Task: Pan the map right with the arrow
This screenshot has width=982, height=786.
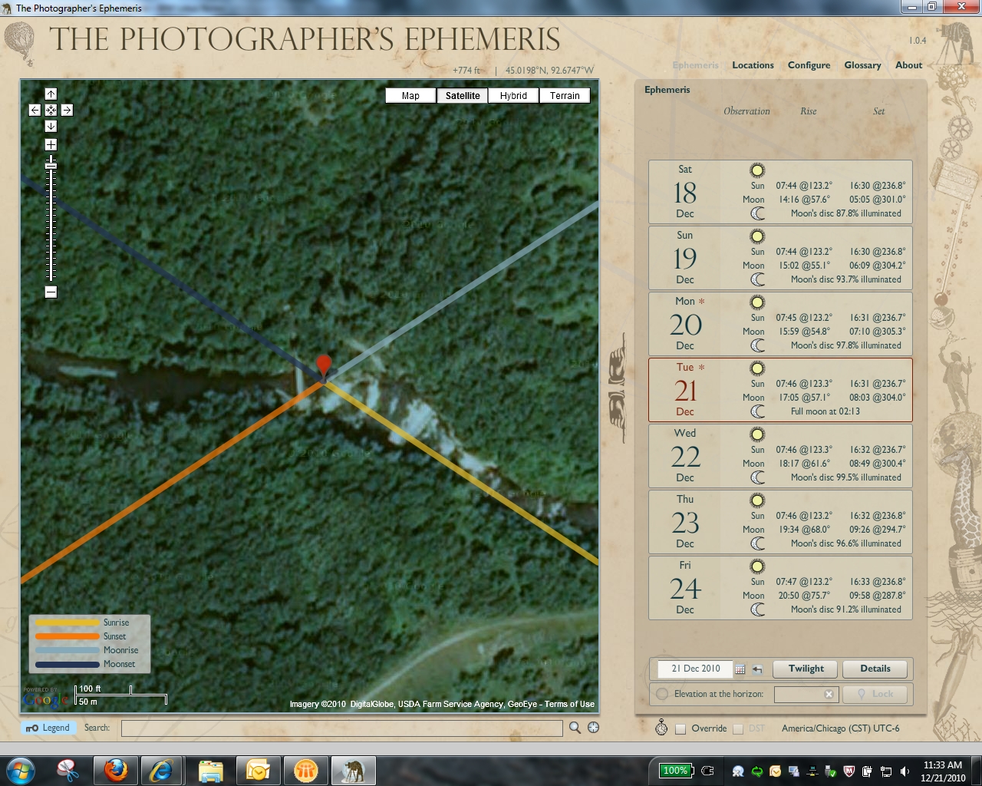Action: (67, 110)
